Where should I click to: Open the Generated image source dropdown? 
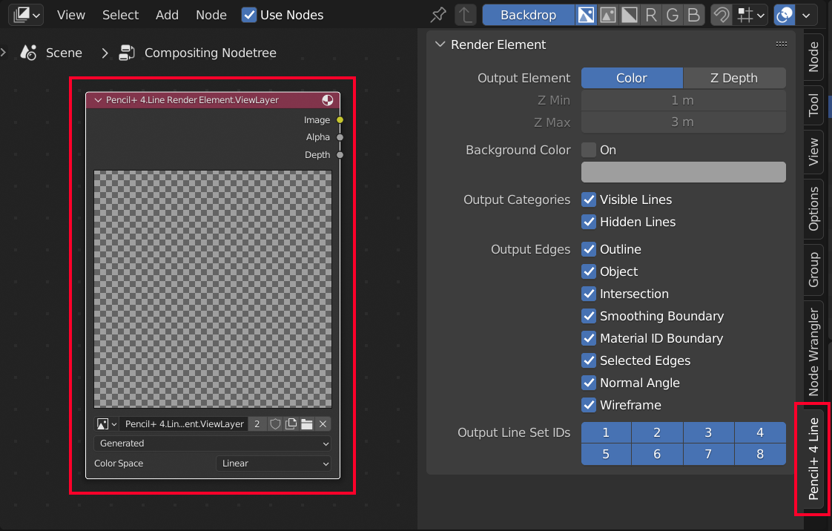point(212,443)
